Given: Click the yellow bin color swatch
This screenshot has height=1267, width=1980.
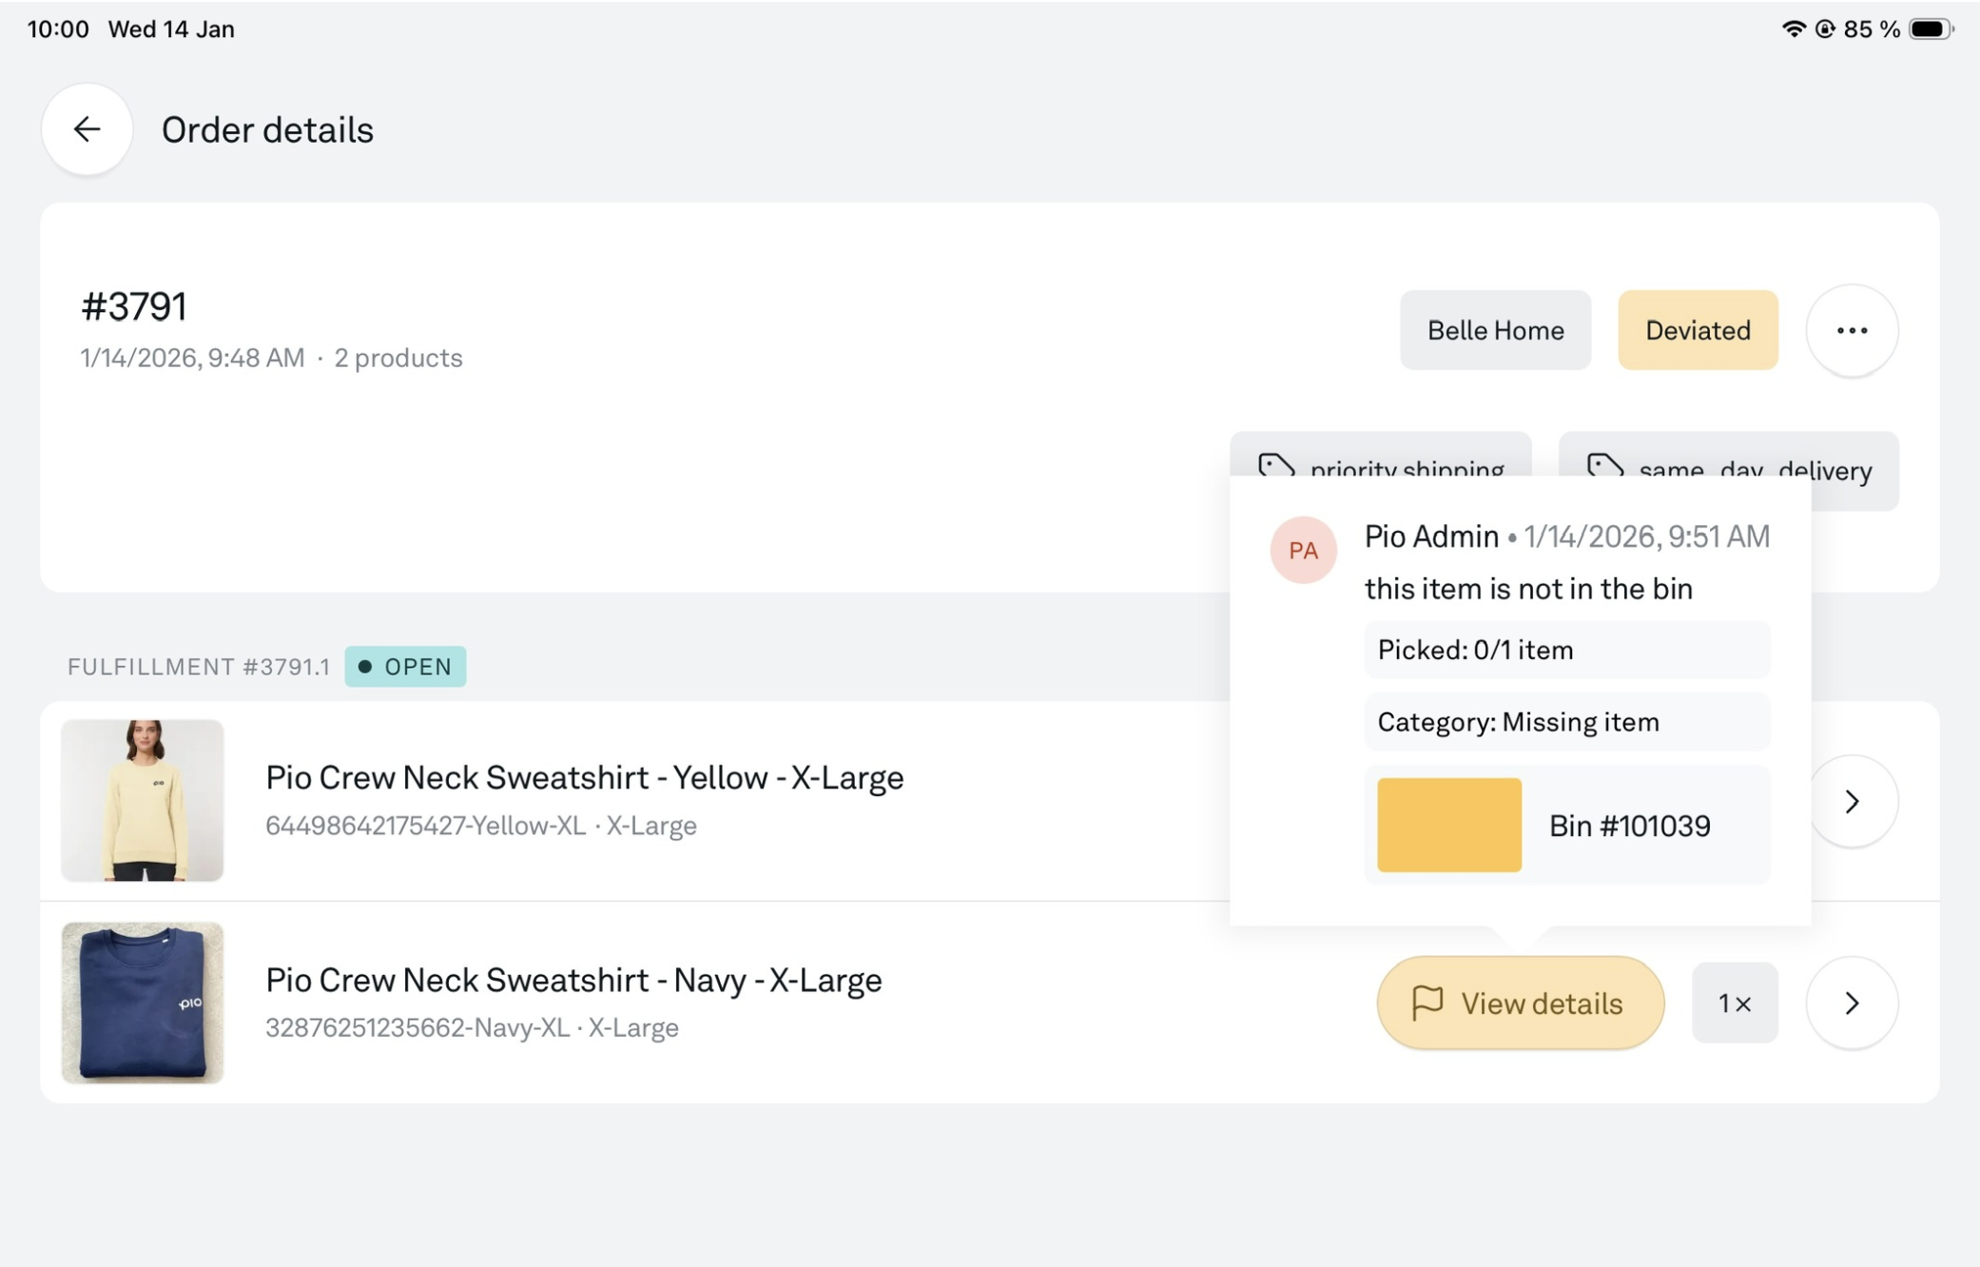Looking at the screenshot, I should coord(1447,825).
